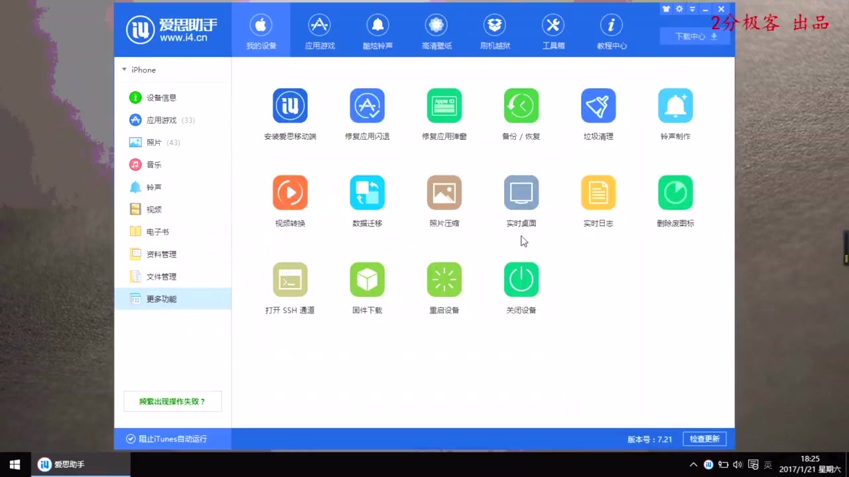Switch to 高清壁纸 top tab
849x477 pixels.
[x=436, y=30]
